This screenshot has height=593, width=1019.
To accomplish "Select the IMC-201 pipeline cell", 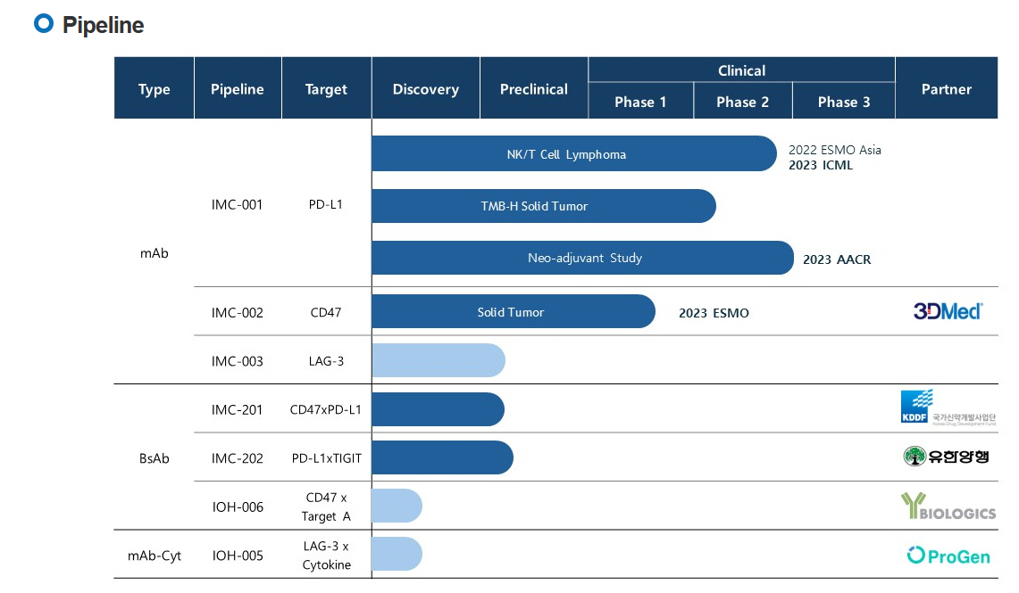I will [238, 409].
